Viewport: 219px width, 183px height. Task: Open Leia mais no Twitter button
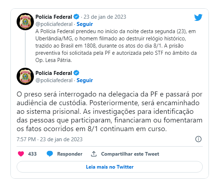[110, 167]
